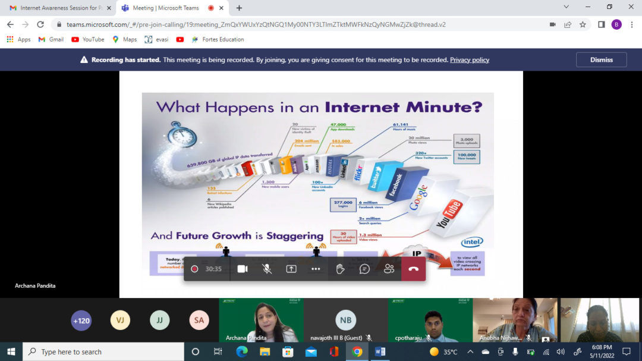Toggle the camera in meeting toolbar
The height and width of the screenshot is (361, 642).
coord(243,269)
